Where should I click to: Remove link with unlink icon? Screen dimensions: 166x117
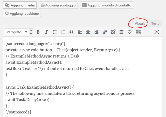pyautogui.click(x=113, y=32)
